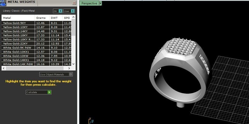The height and width of the screenshot is (124, 249).
Task: Select the Yellow Gold:18KY R... row
Action: tap(36, 39)
